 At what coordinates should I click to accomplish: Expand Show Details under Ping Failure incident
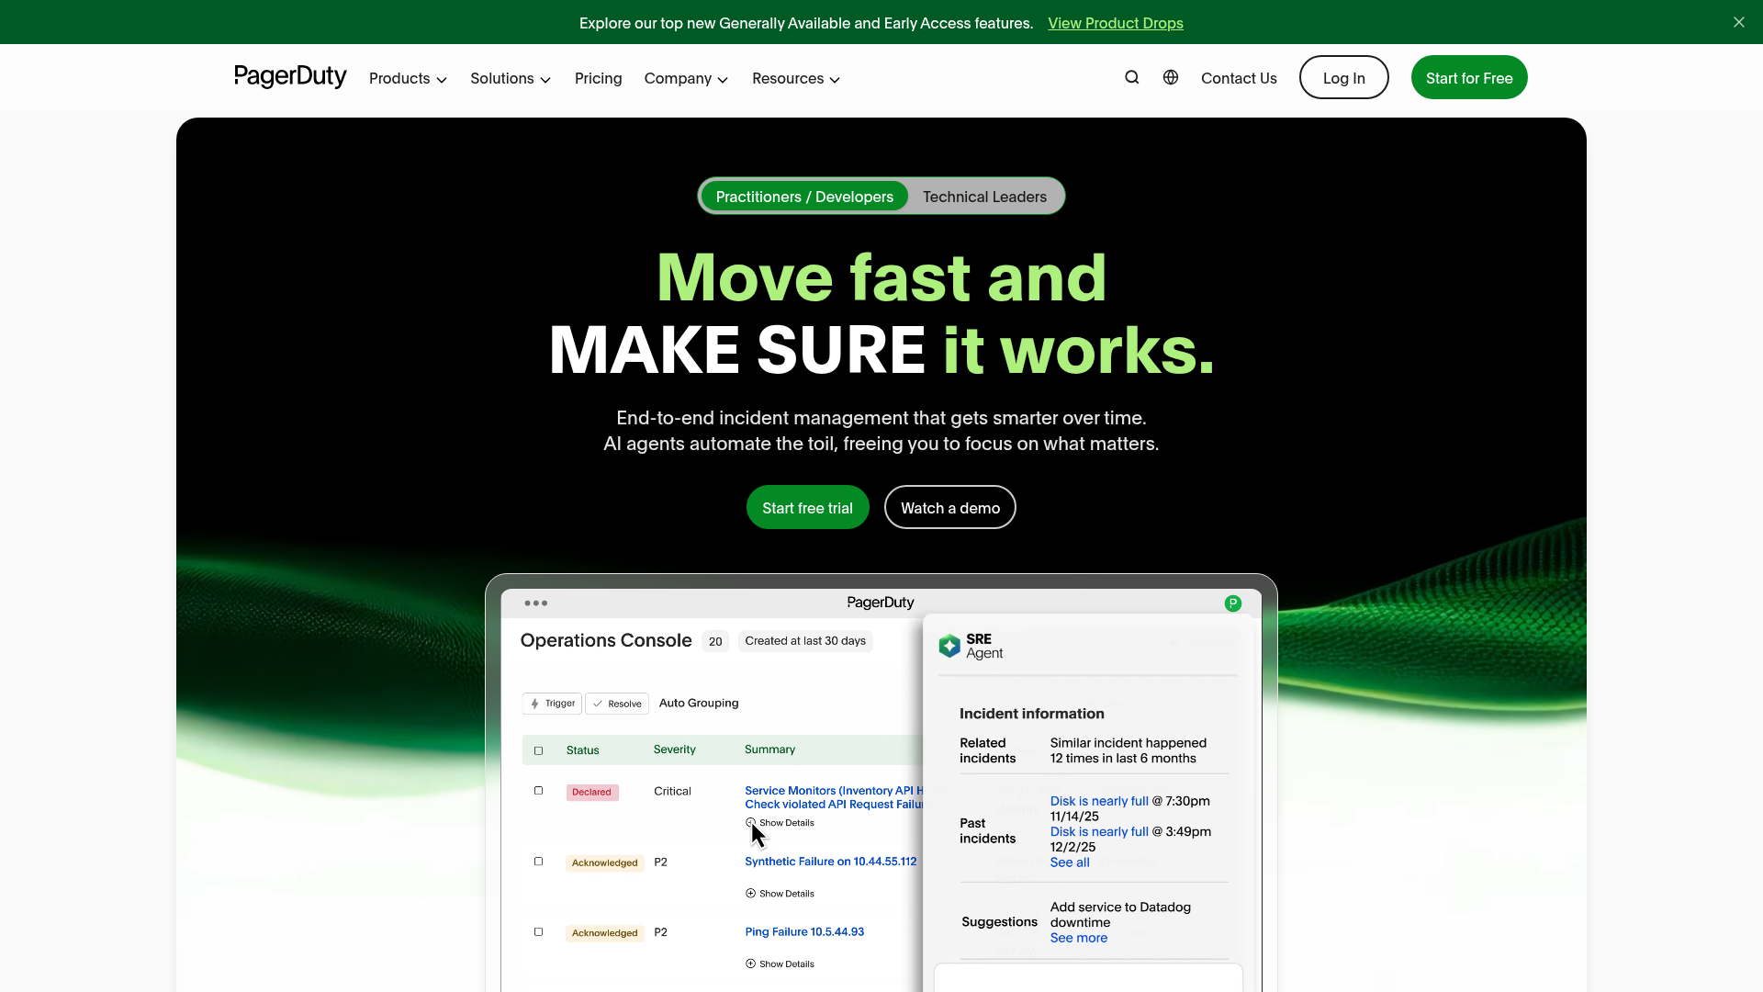[x=780, y=964]
